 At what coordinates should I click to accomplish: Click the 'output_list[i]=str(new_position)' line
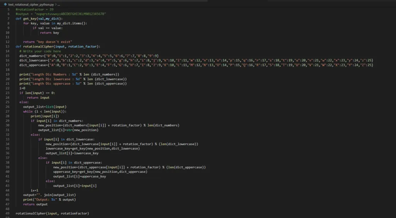click(x=68, y=130)
